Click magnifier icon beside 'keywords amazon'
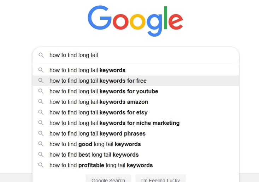This screenshot has width=259, height=182. point(41,102)
